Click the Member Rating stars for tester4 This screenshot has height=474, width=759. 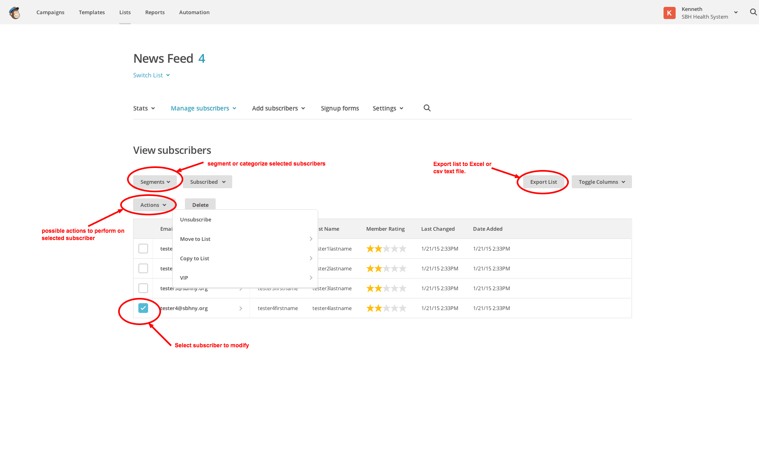[x=386, y=308]
